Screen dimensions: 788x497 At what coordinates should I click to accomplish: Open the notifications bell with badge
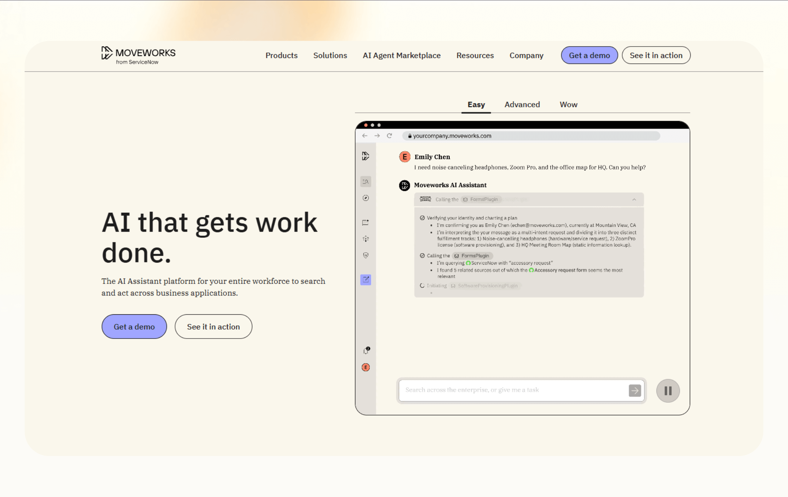[x=366, y=350]
